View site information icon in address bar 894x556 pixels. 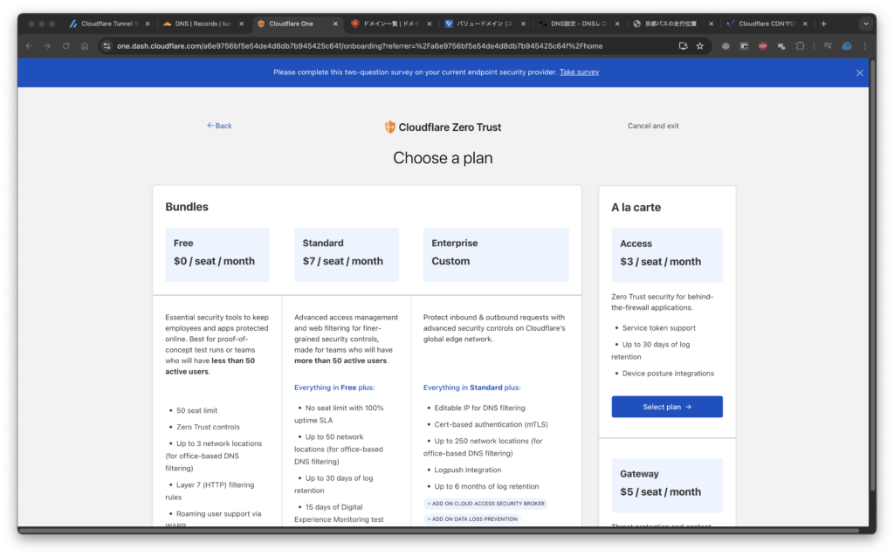pos(107,46)
